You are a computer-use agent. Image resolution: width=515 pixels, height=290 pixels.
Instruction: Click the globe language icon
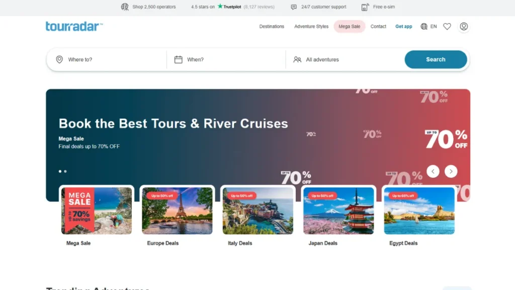(x=424, y=26)
